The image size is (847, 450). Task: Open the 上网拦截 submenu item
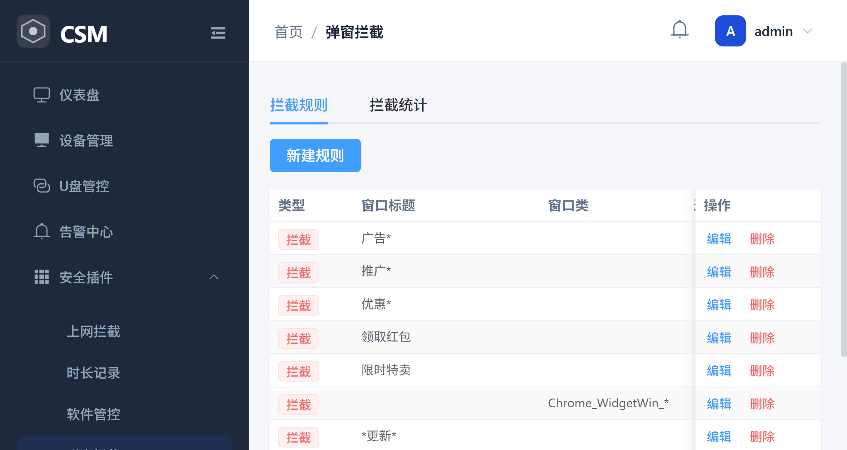tap(93, 331)
